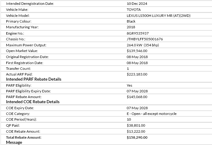212x145 pixels.
Task: Click the Primary Colour value Black
Action: (131, 21)
